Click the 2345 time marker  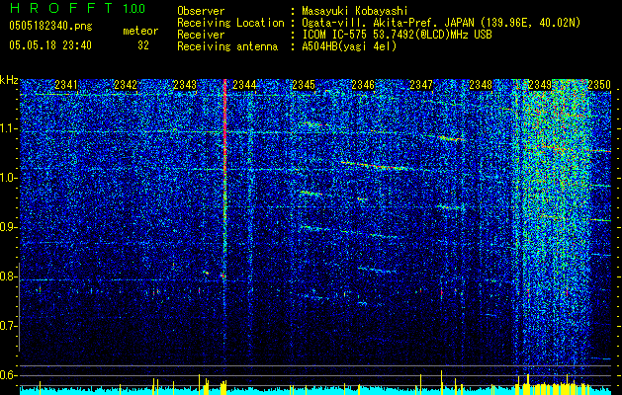304,85
